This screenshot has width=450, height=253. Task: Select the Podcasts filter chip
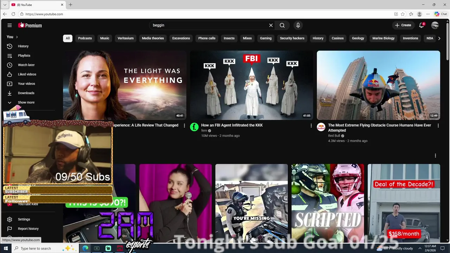click(x=85, y=38)
